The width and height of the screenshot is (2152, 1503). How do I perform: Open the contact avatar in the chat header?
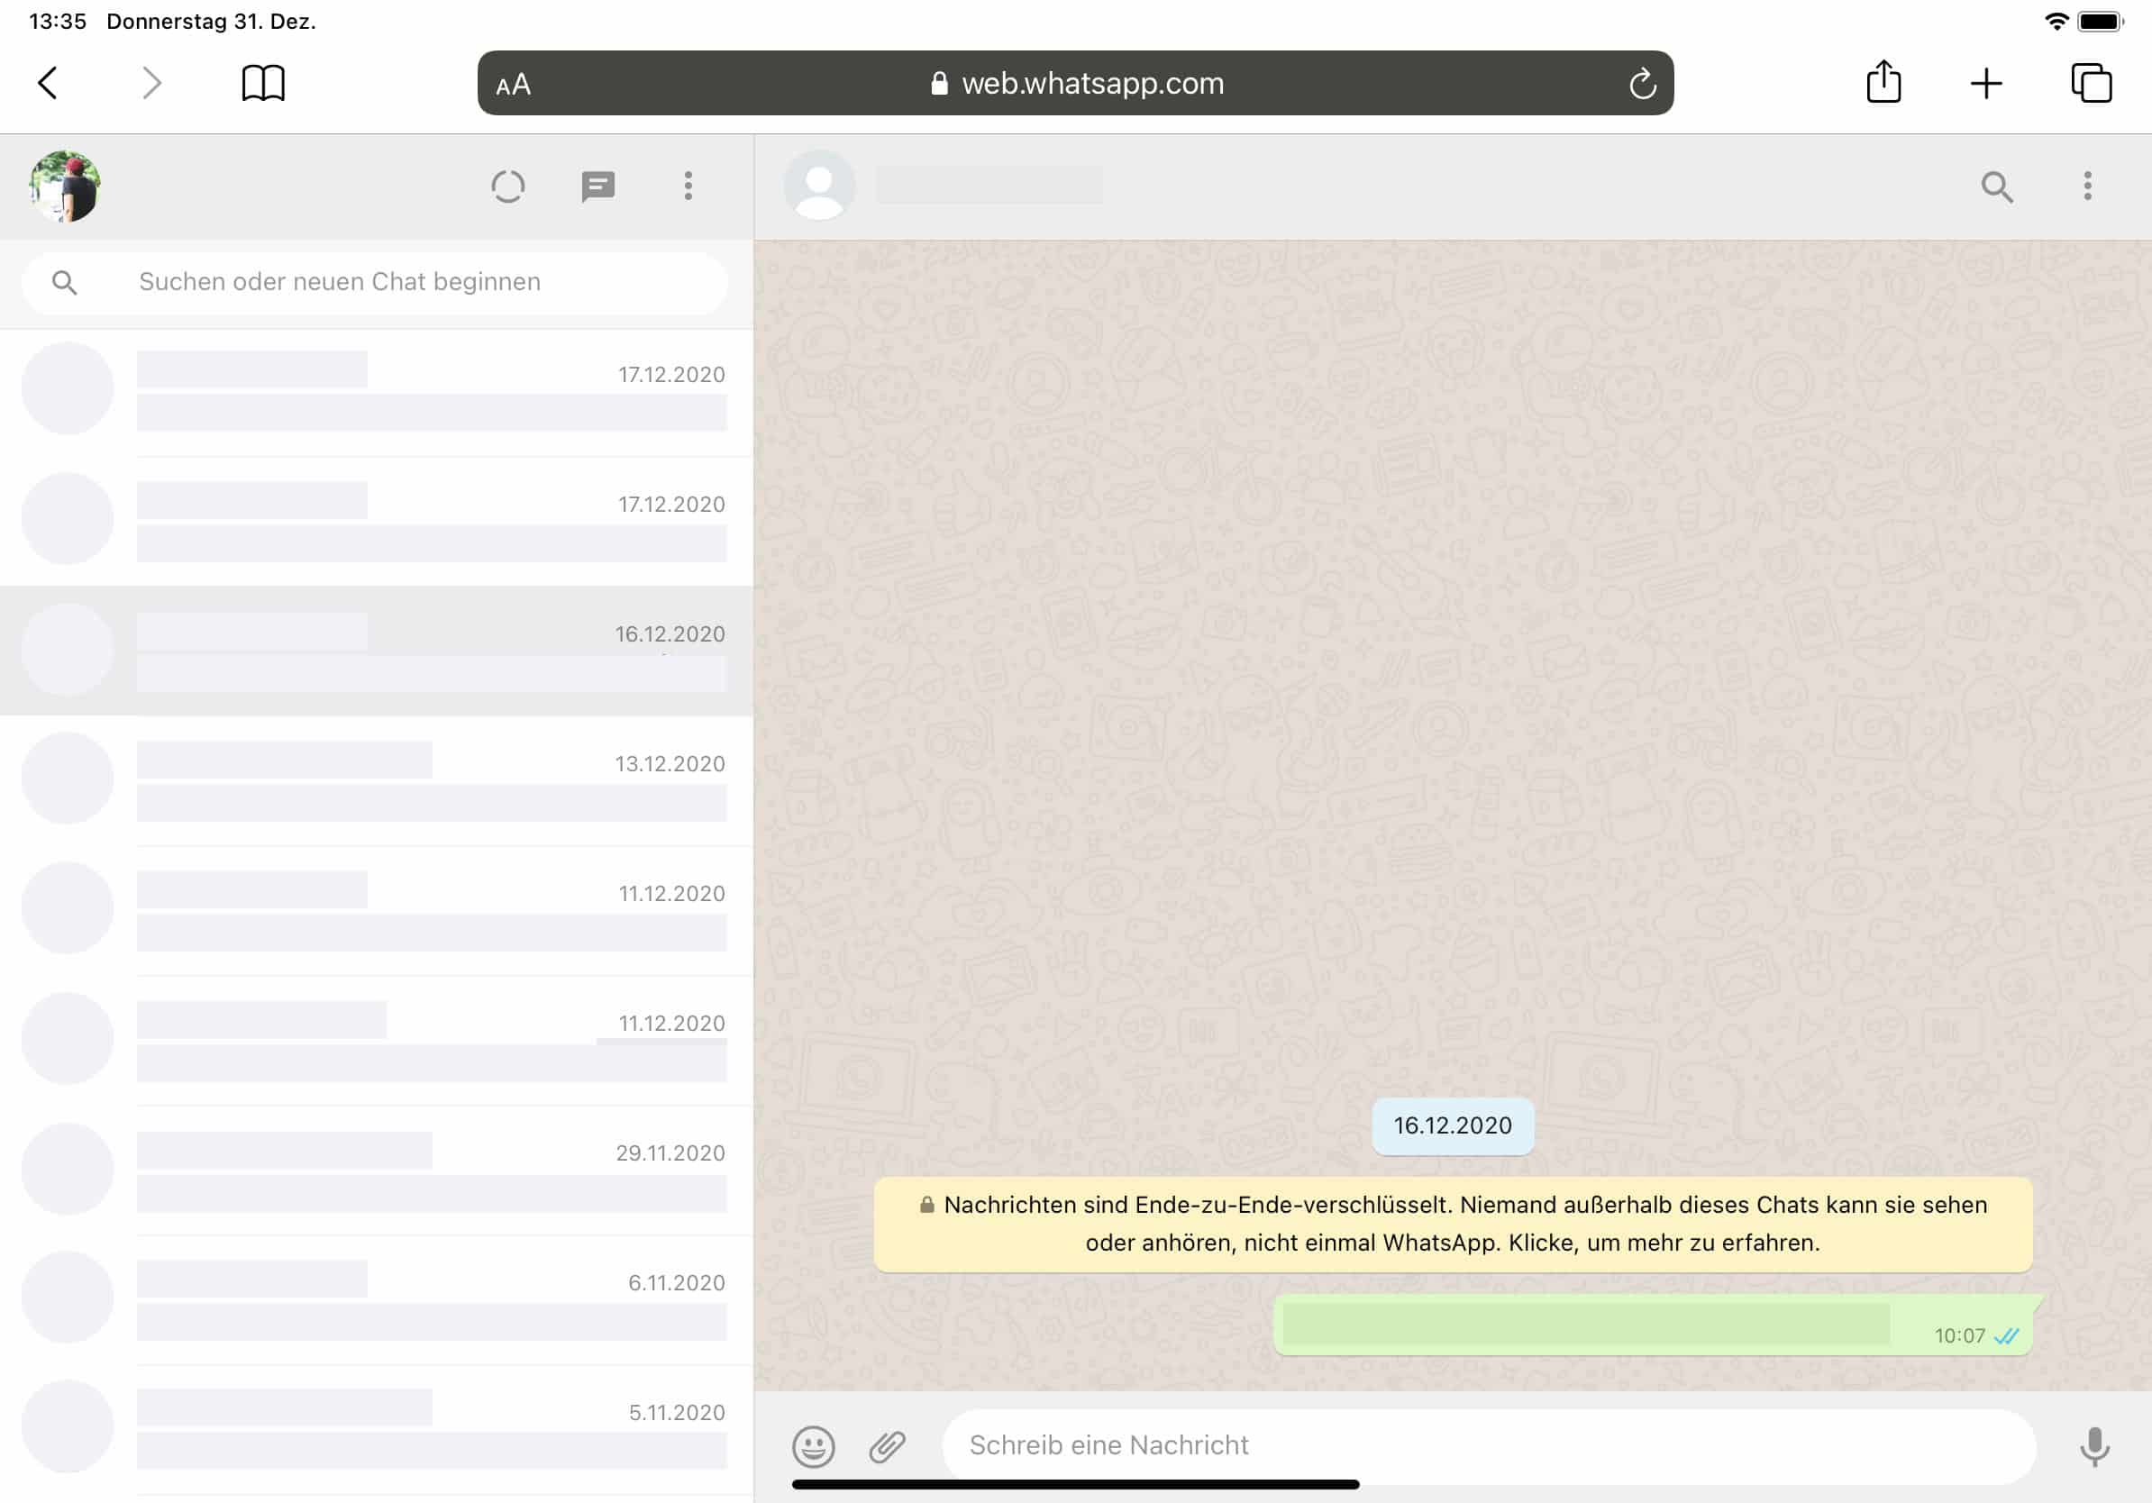coord(819,186)
